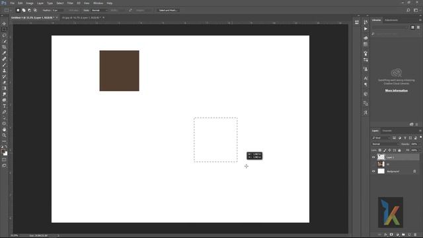The width and height of the screenshot is (423, 238).
Task: Select the Rectangular Marquee tool in toolbox
Action: pyautogui.click(x=4, y=29)
